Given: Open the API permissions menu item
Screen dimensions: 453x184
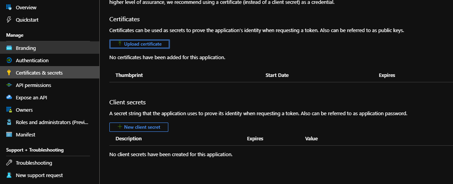Looking at the screenshot, I should click(x=33, y=85).
